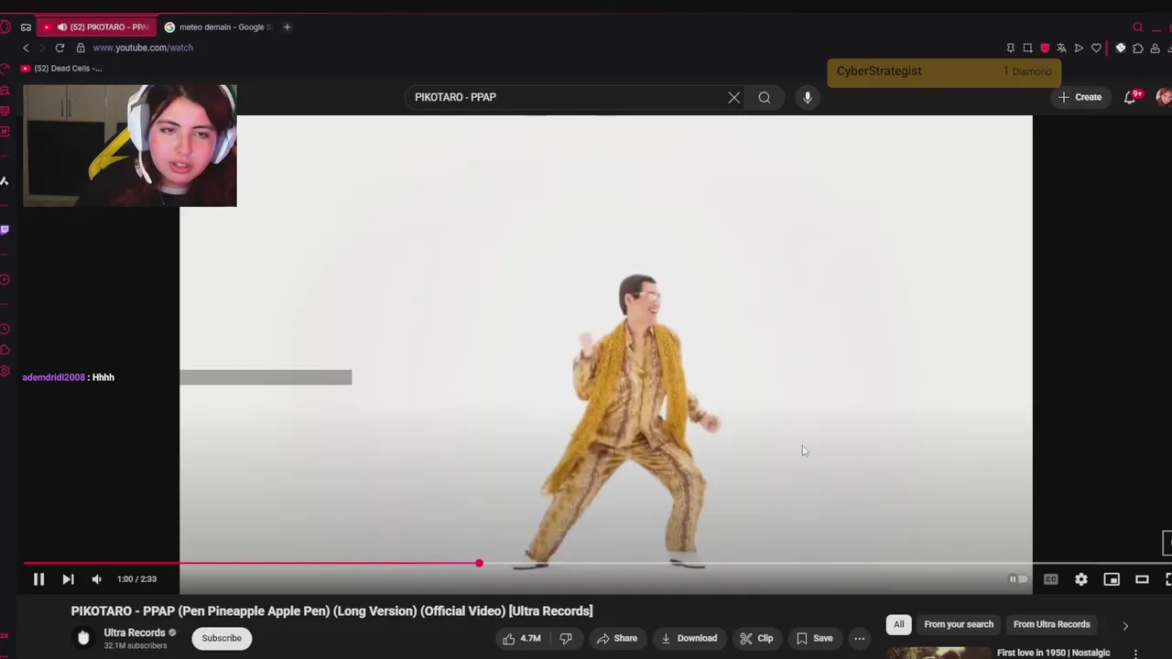Viewport: 1172px width, 659px height.
Task: Open the Dead Cells bookmark
Action: 60,69
